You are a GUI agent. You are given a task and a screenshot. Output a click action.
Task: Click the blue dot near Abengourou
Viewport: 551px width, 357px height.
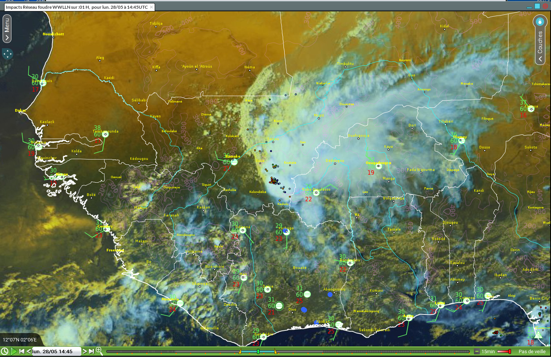point(330,294)
